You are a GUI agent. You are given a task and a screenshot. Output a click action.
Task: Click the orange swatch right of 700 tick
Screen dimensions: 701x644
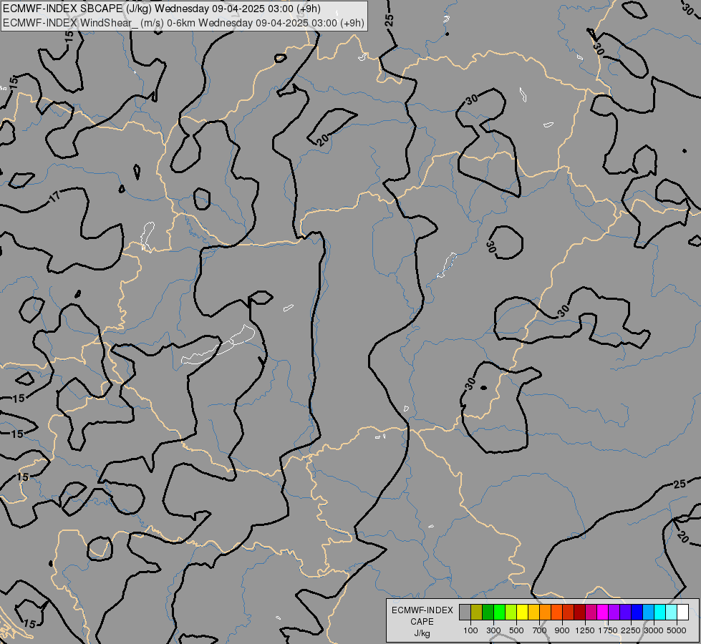546,612
